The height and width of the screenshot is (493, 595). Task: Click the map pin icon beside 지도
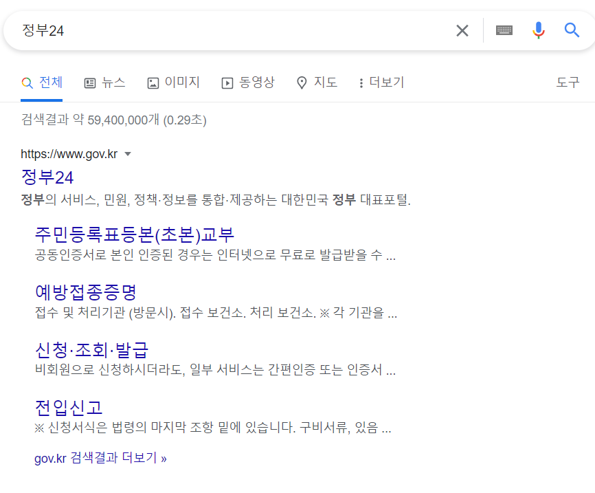click(301, 83)
